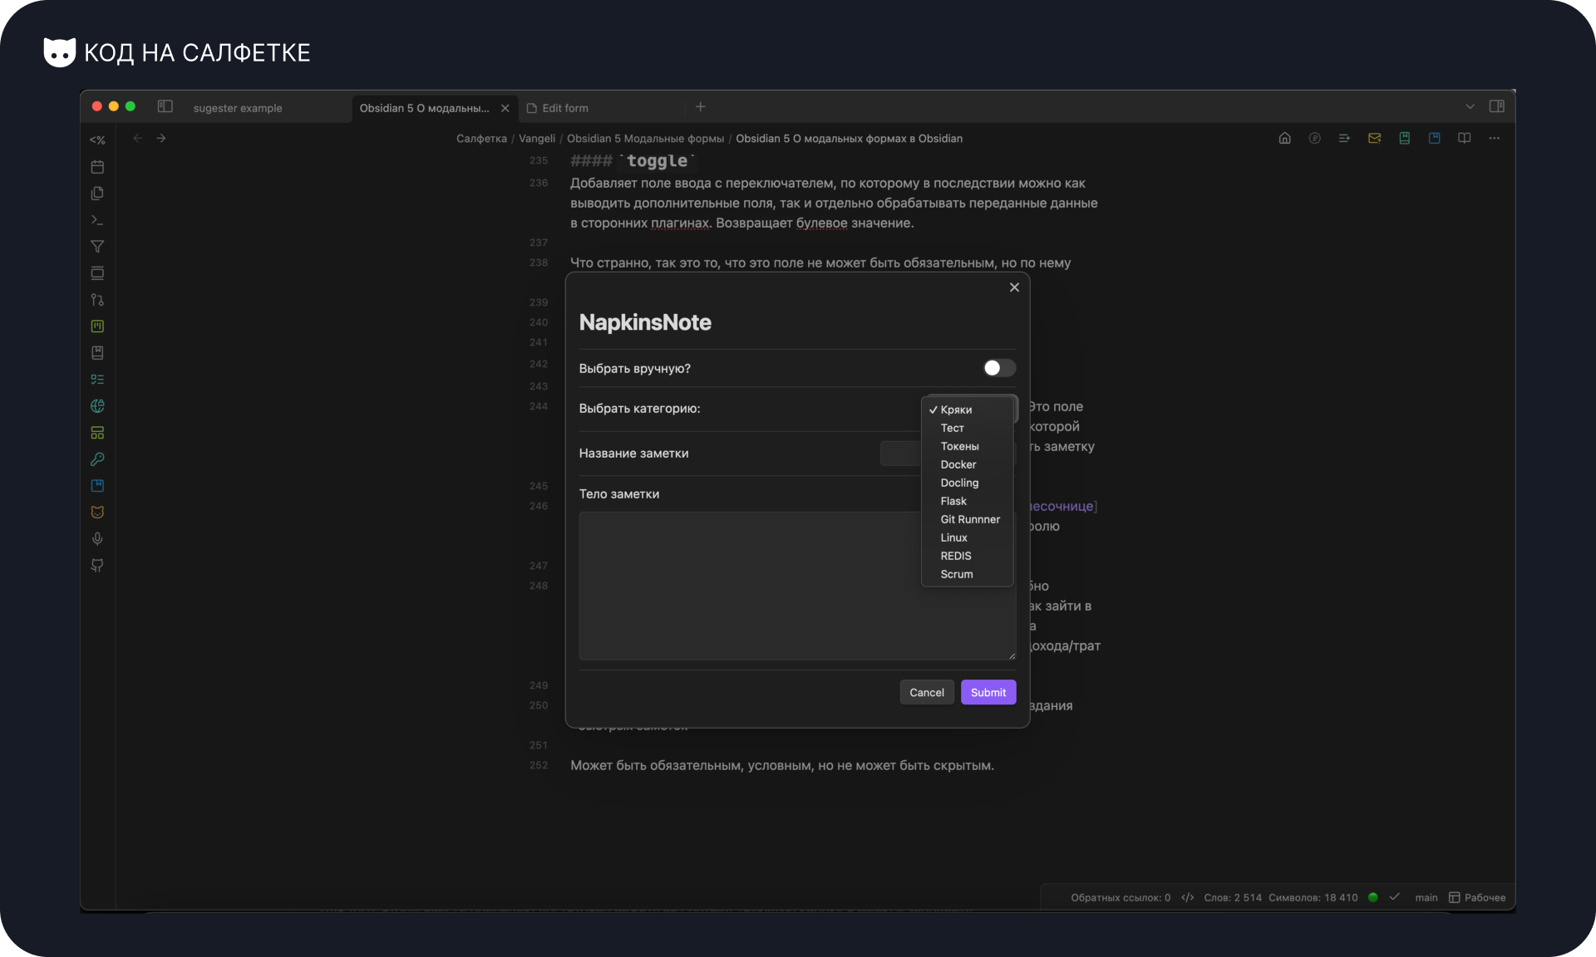Click the yellow envelope question icon

pos(1375,138)
